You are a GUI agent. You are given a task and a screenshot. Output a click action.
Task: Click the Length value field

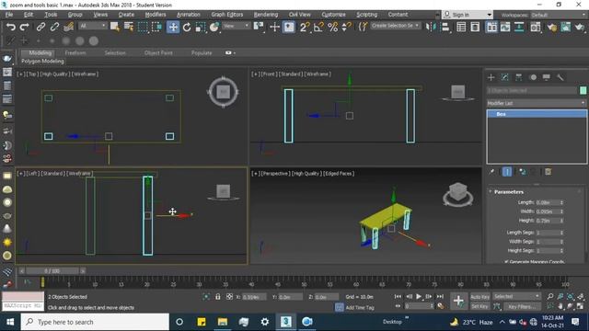[548, 202]
